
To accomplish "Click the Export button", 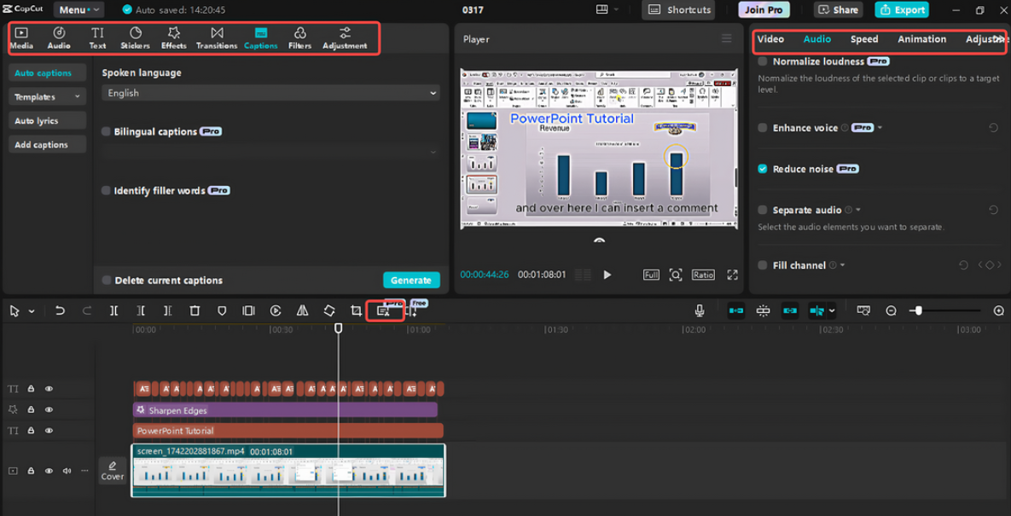I will [902, 9].
